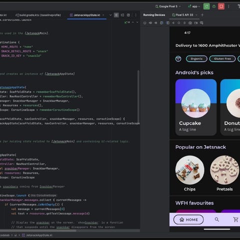Viewport: 240px width, 240px height.
Task: Switch editor to Split view
Action: tap(122, 15)
